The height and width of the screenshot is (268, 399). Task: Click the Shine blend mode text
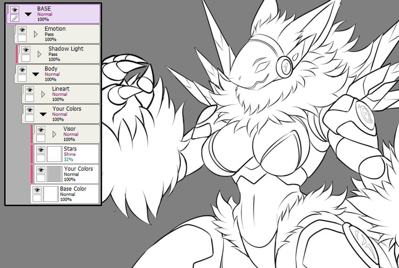point(70,154)
